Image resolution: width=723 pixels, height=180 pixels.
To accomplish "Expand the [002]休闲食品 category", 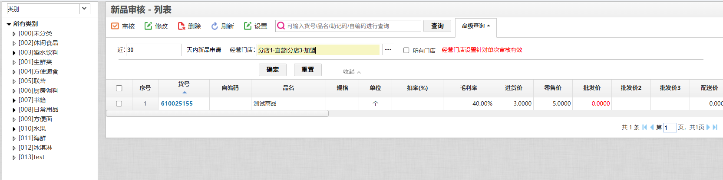I will [14, 43].
